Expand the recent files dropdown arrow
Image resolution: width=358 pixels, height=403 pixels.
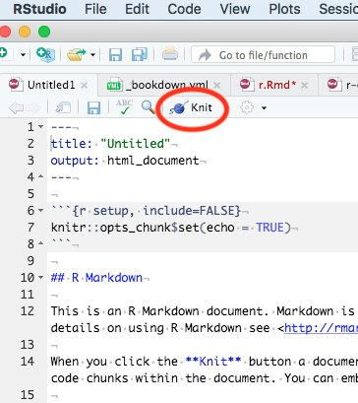(92, 55)
